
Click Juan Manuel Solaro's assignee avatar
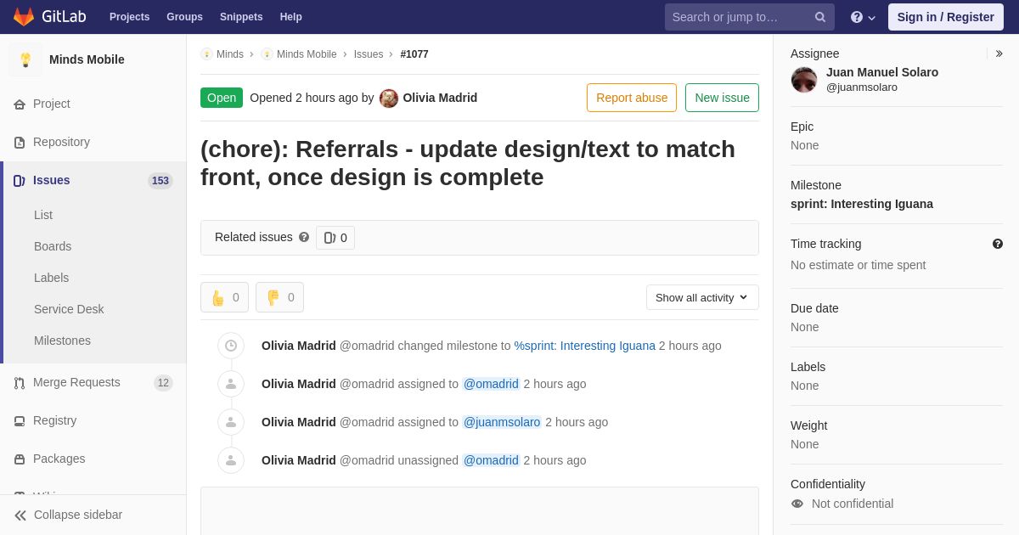(804, 80)
